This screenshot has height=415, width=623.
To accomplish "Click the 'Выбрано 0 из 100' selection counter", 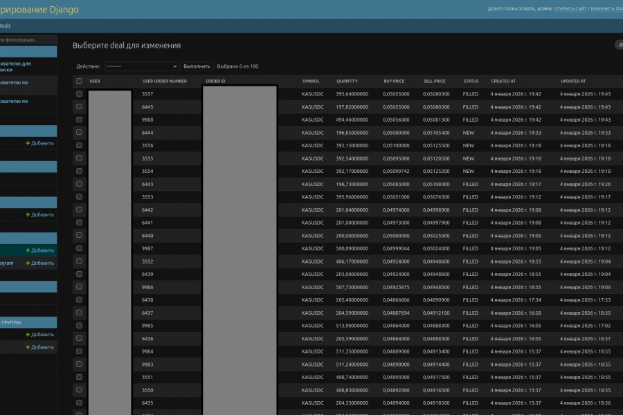I will click(x=237, y=66).
